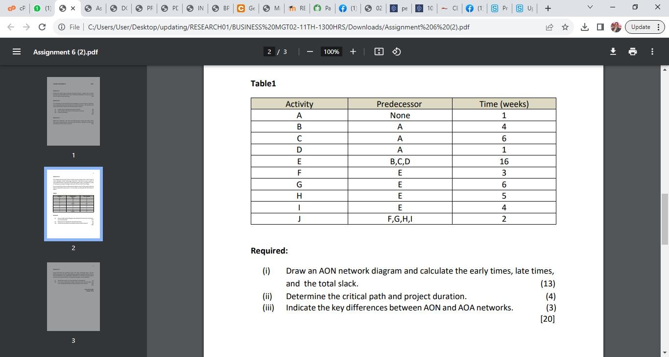Screen dimensions: 669x357
Task: Download the PDF using the viewer's download icon
Action: click(613, 51)
